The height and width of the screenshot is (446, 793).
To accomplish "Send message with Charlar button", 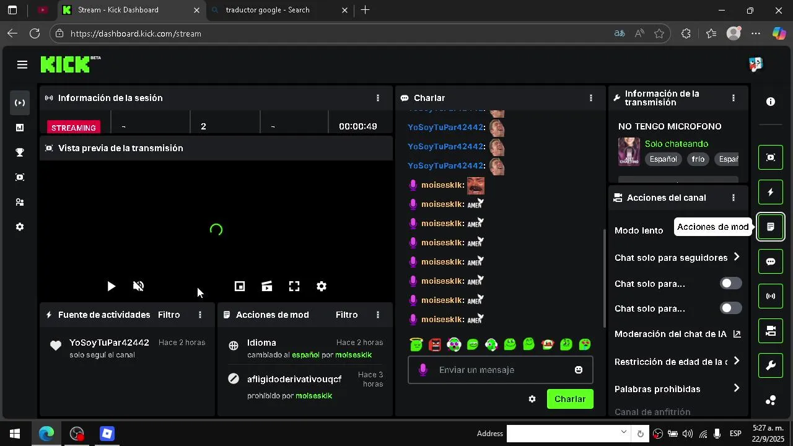I will pyautogui.click(x=570, y=399).
